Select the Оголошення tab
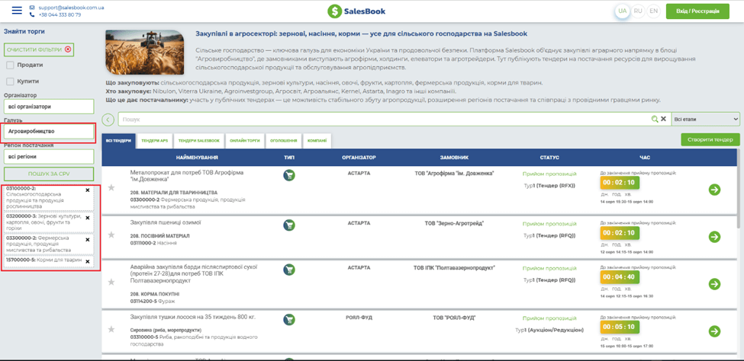744x361 pixels. pyautogui.click(x=283, y=141)
